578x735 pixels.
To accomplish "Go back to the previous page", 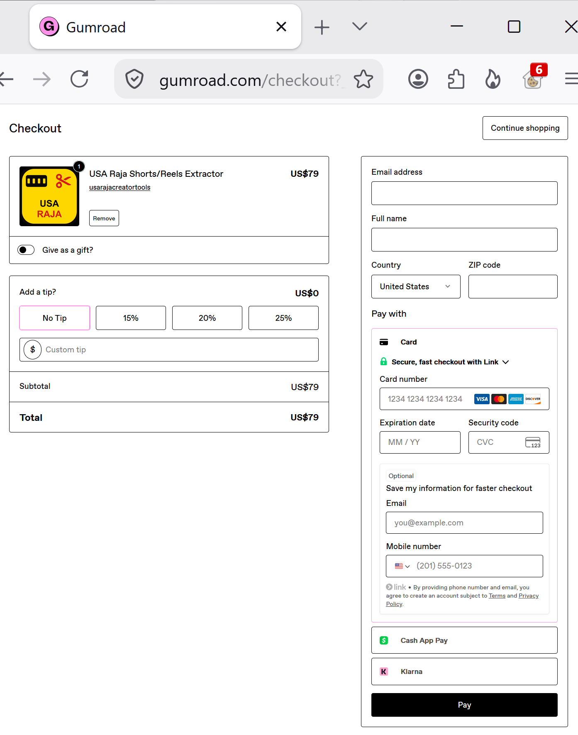I will (x=6, y=79).
